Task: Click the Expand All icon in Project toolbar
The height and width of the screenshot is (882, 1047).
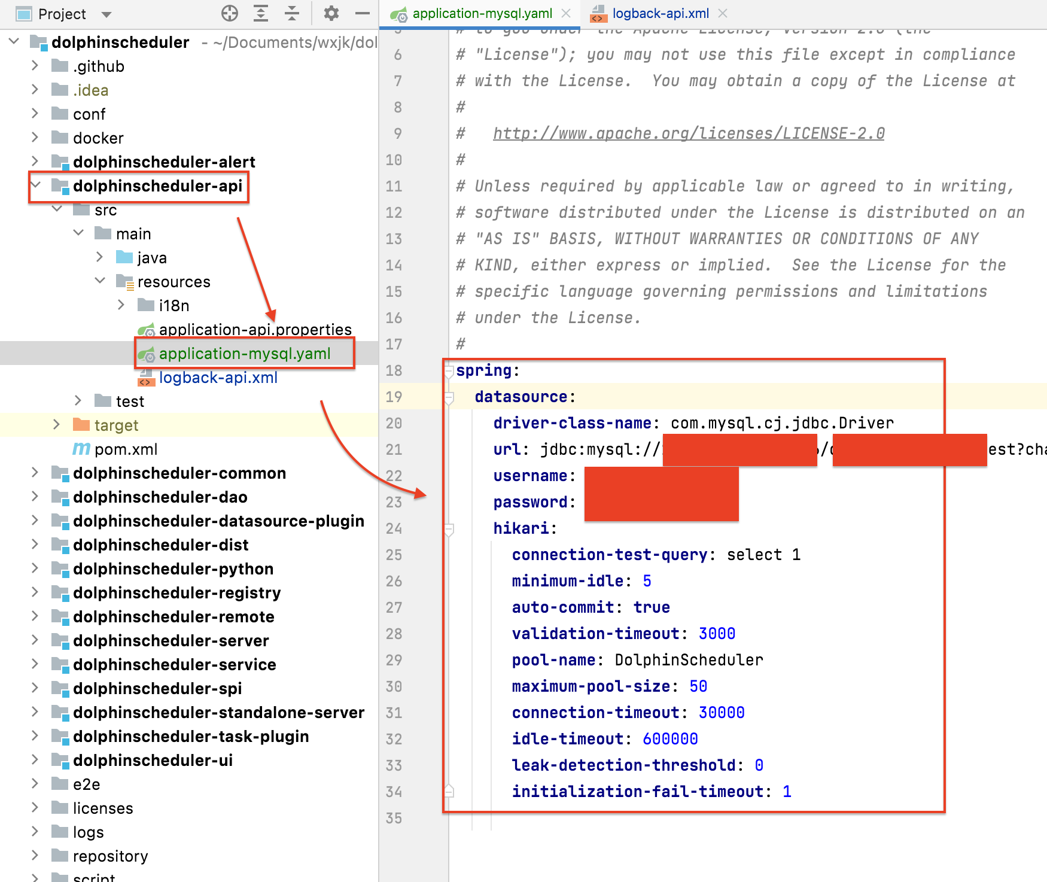Action: pos(261,13)
